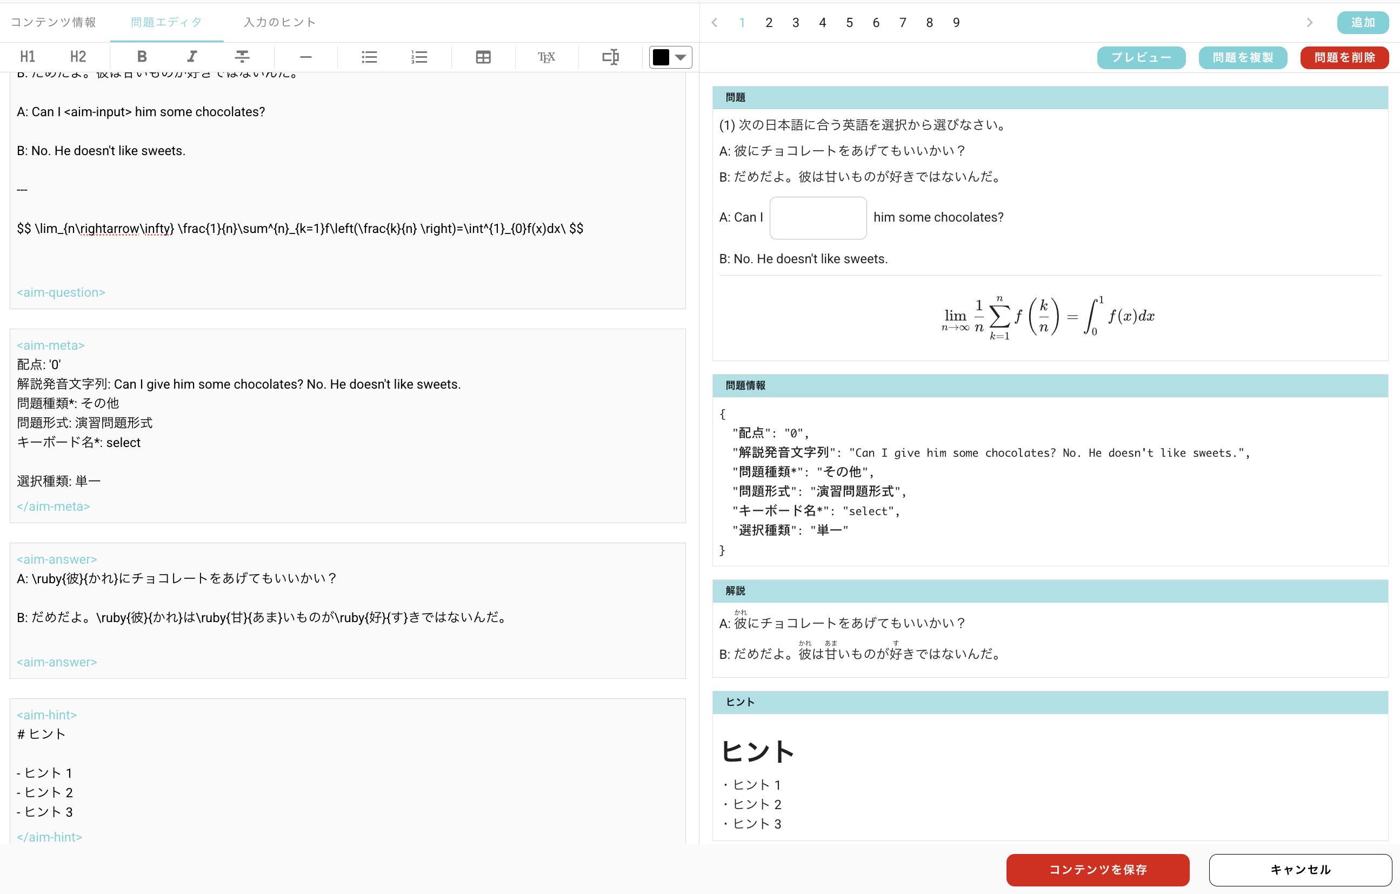Screen dimensions: 1400x894
Task: Insert a bullet list
Action: tap(369, 56)
